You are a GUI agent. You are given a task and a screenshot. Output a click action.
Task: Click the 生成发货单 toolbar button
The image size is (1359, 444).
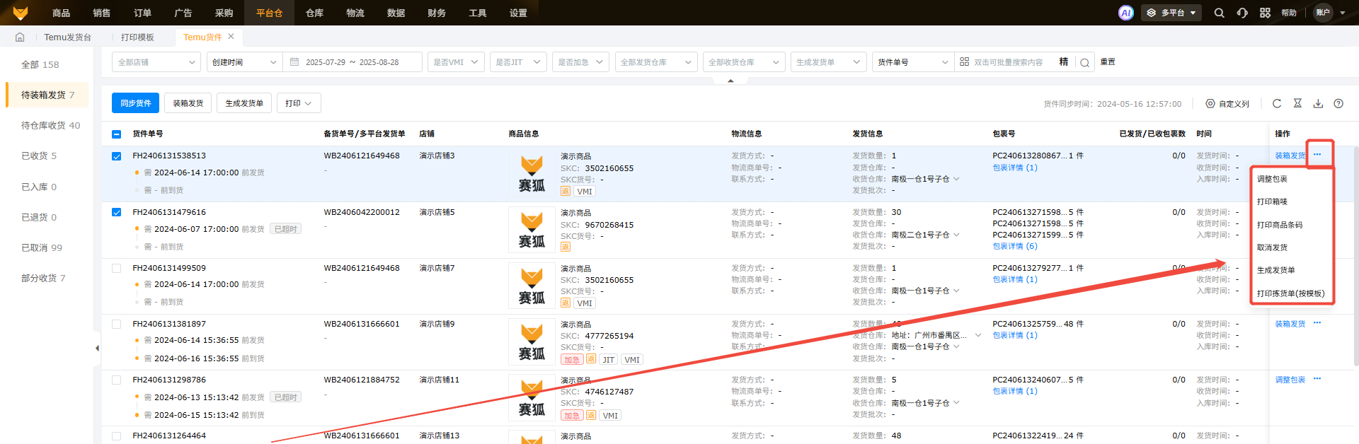point(244,103)
